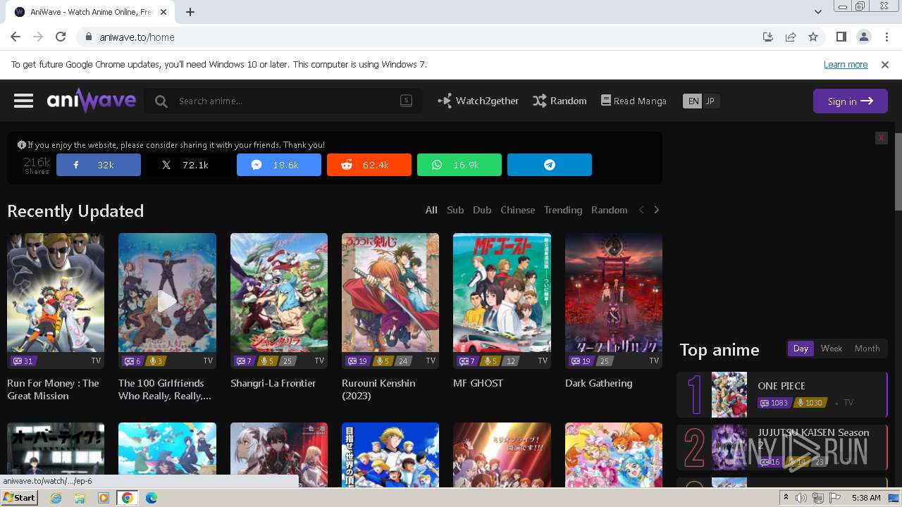902x507 pixels.
Task: Click the Sign in button
Action: tap(850, 101)
